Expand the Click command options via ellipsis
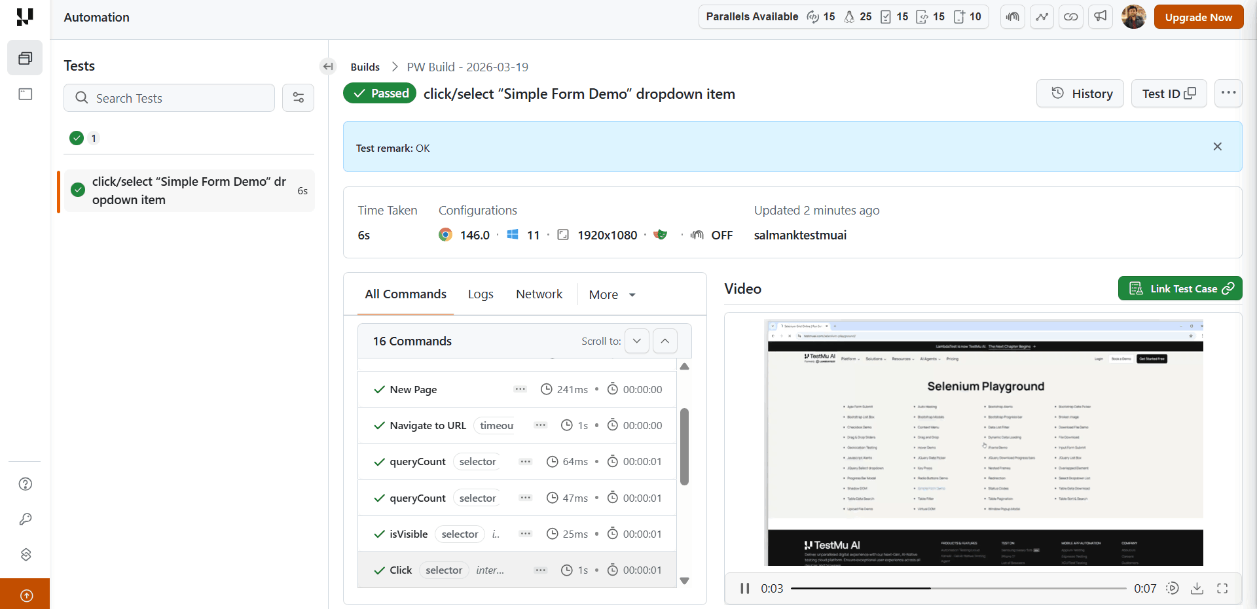 tap(541, 570)
